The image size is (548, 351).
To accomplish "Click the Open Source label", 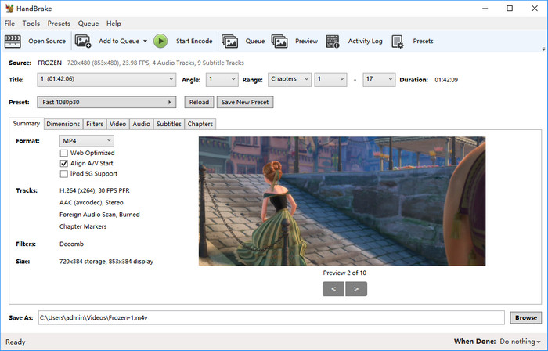I will click(47, 41).
